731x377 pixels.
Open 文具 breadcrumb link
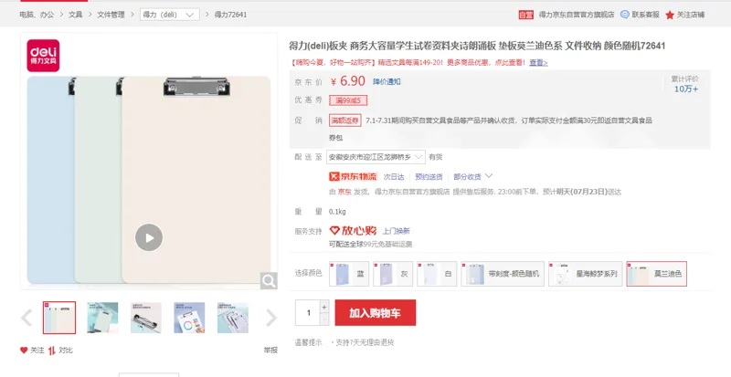tap(76, 15)
